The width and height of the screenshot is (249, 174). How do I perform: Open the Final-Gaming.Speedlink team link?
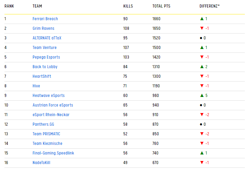53,153
